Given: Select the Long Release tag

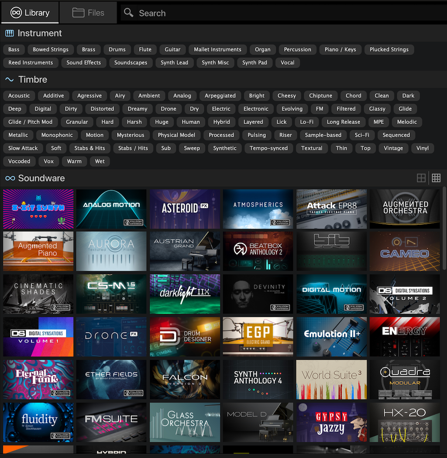Looking at the screenshot, I should 344,122.
